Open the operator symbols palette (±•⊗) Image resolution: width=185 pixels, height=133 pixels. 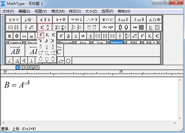(x=60, y=20)
